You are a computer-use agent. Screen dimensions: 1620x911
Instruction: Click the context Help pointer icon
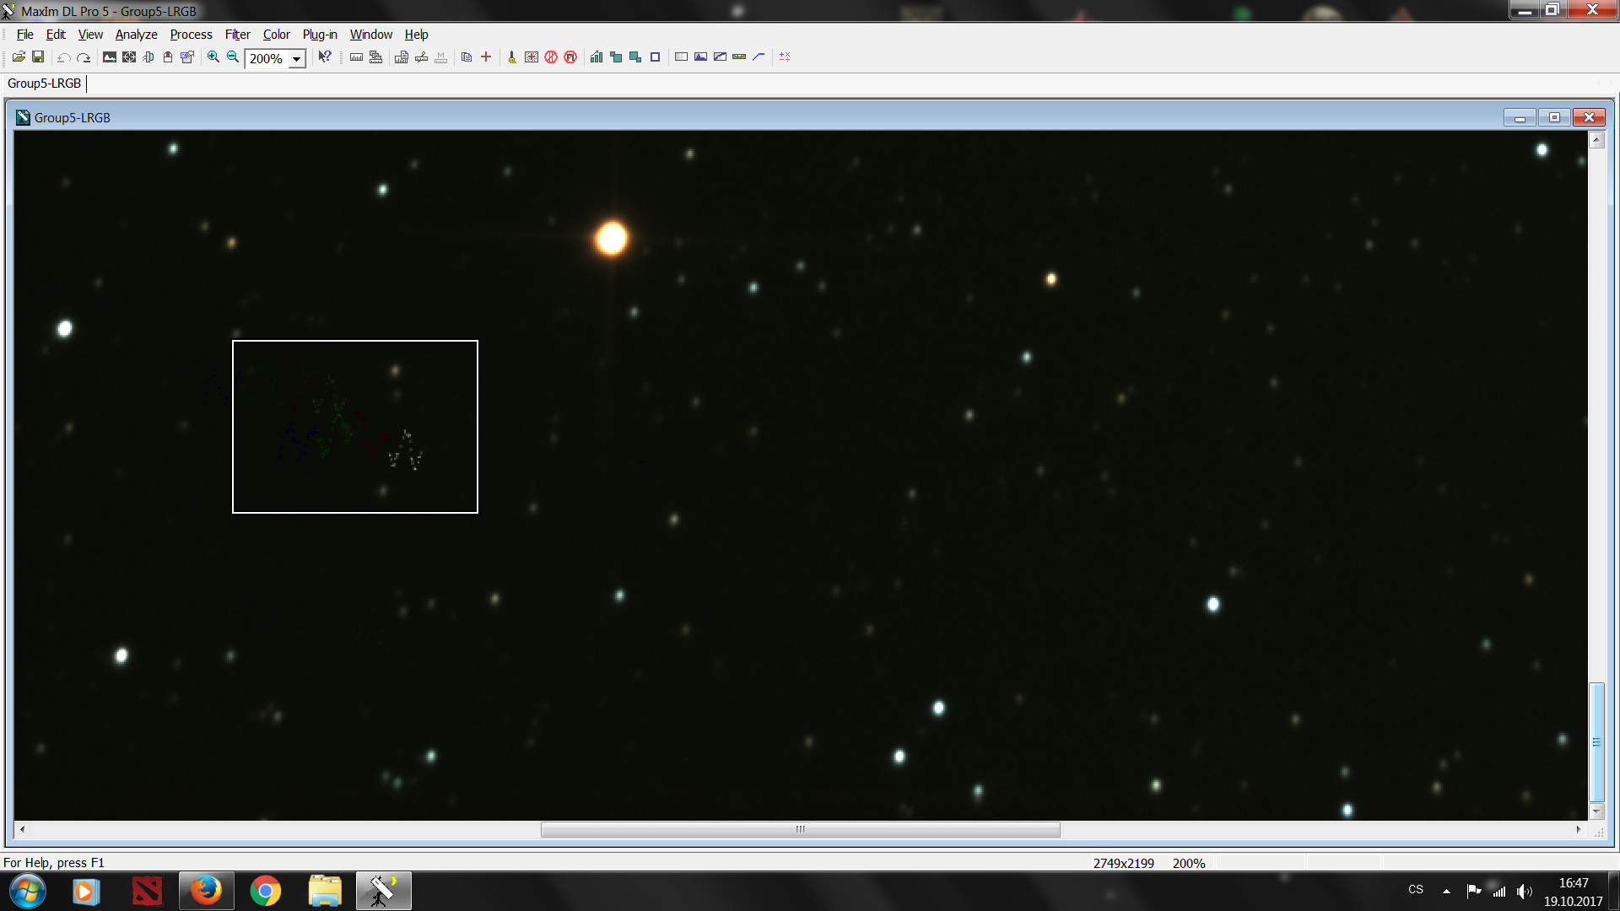point(325,57)
